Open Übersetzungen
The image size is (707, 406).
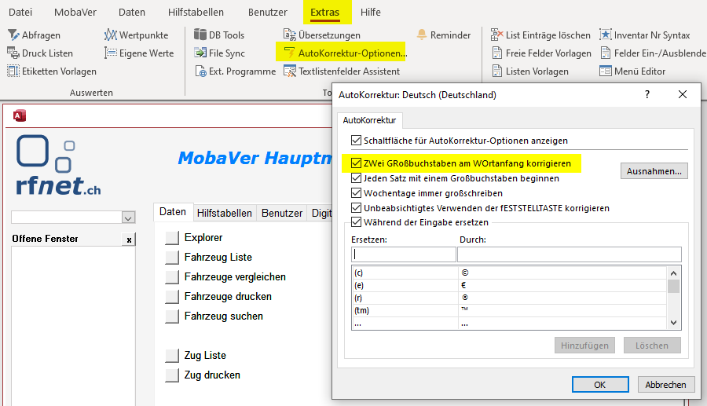pyautogui.click(x=322, y=35)
